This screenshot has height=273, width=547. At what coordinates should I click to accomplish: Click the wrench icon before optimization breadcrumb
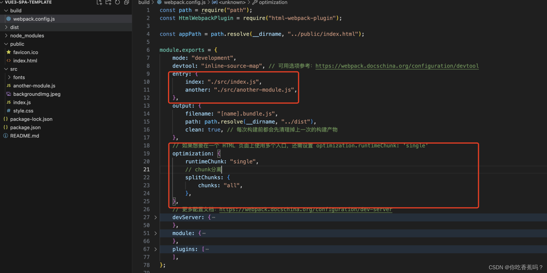coord(255,2)
